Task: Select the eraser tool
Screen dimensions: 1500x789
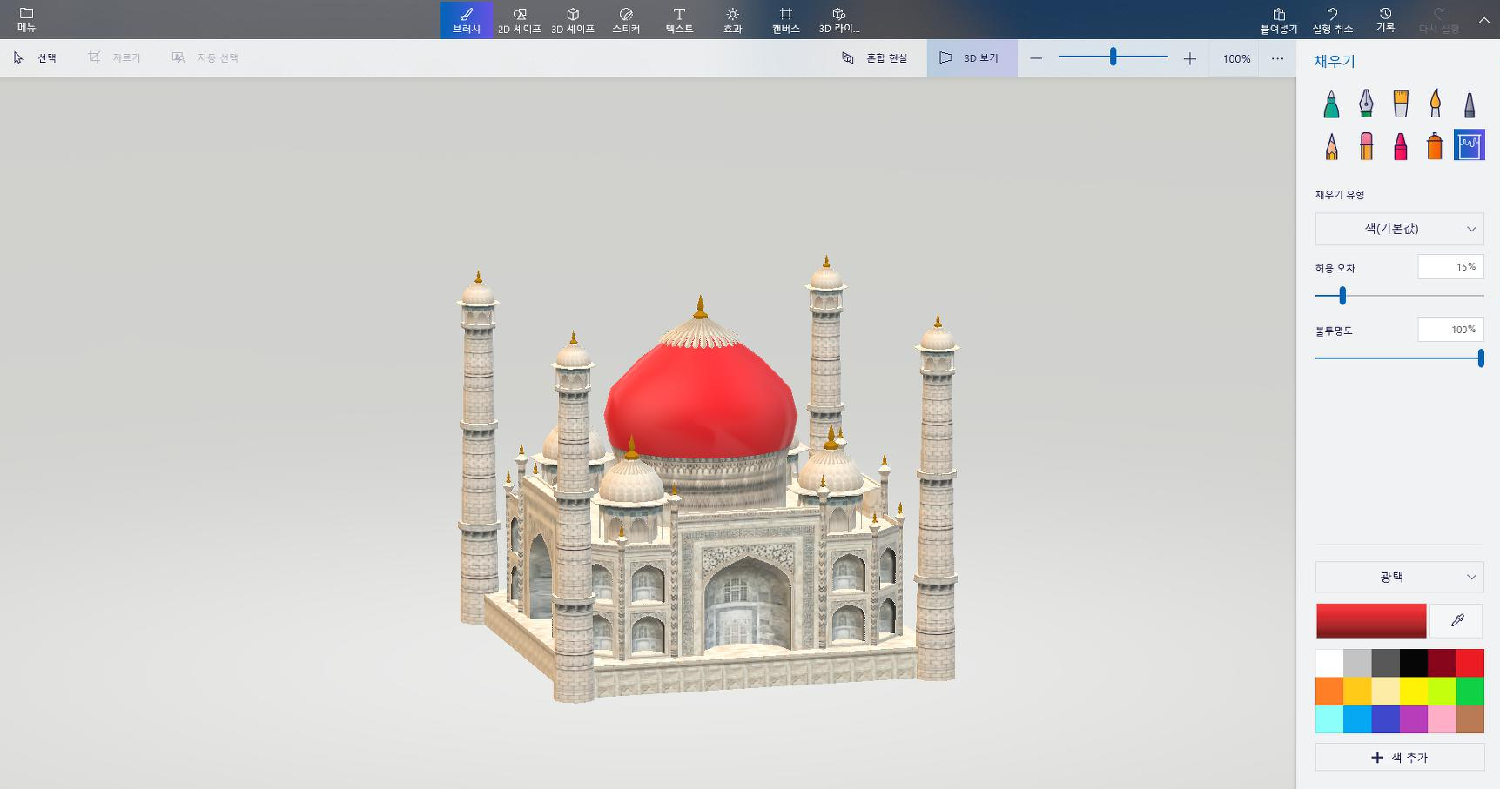Action: click(x=1366, y=145)
